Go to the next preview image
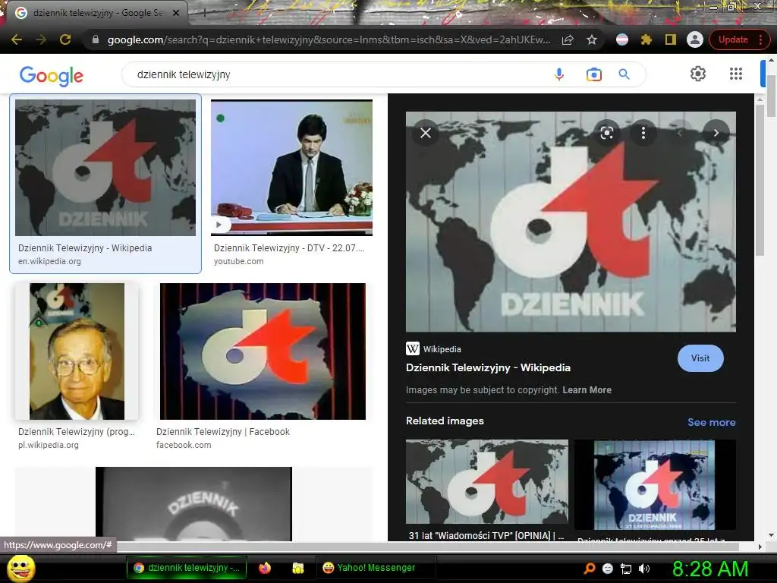Viewport: 777px width, 583px height. 716,133
